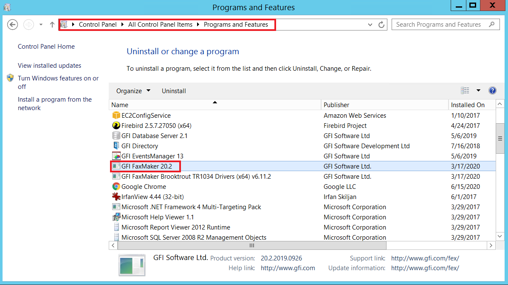Viewport: 508px width, 285px height.
Task: Click the horizontal scrollbar right arrow
Action: pos(491,245)
